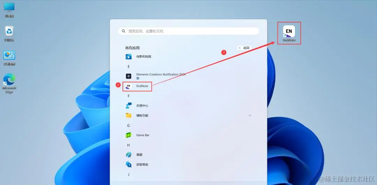Viewport: 377px width, 185px height.
Task: Click the 辅助功能 folder label
Action: 142,116
